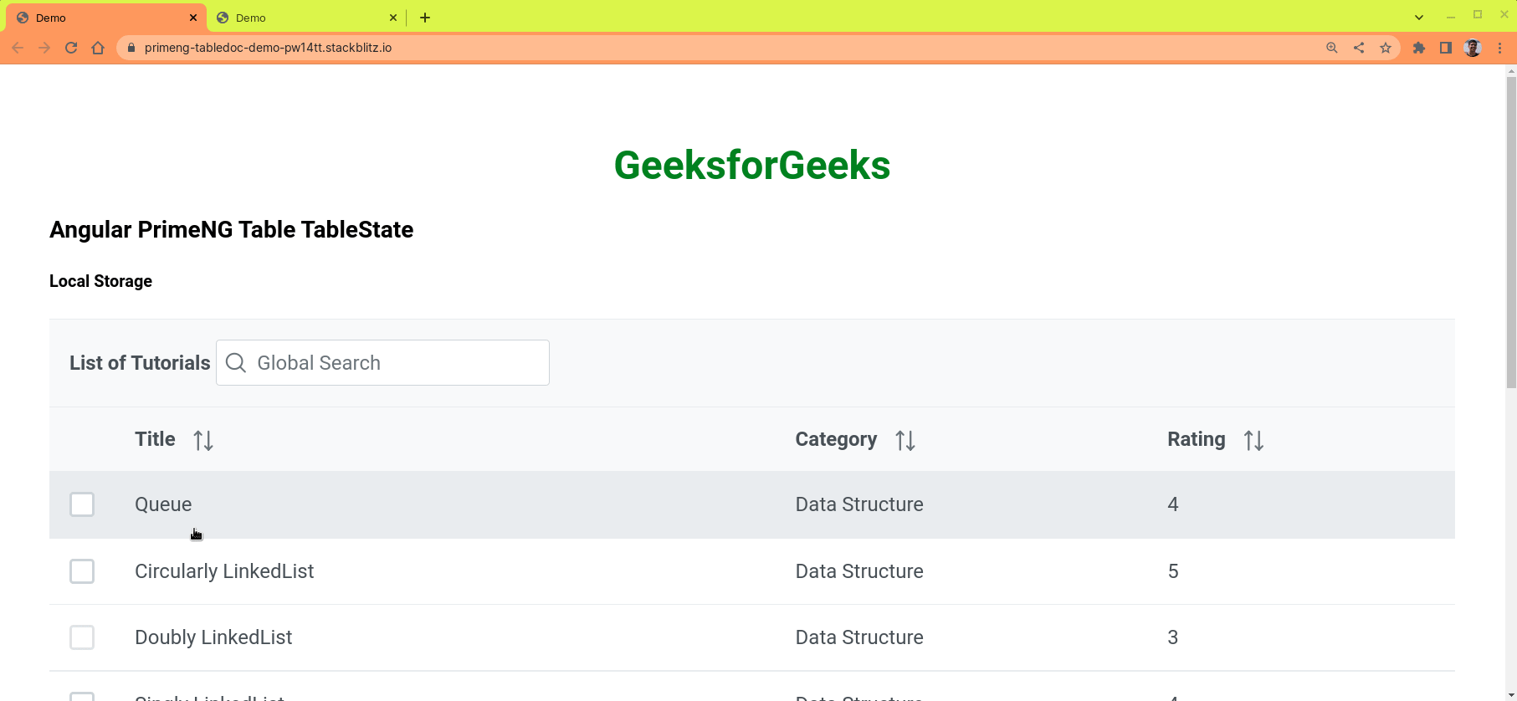Click Data Structure in the Queue row
Viewport: 1517px width, 701px height.
[x=859, y=504]
